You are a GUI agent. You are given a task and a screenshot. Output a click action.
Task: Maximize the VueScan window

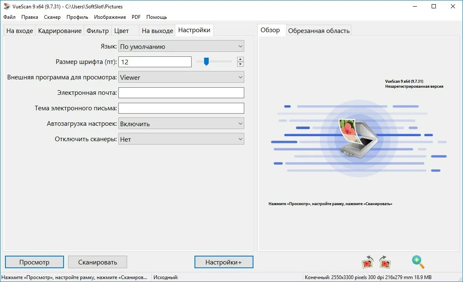pos(434,7)
